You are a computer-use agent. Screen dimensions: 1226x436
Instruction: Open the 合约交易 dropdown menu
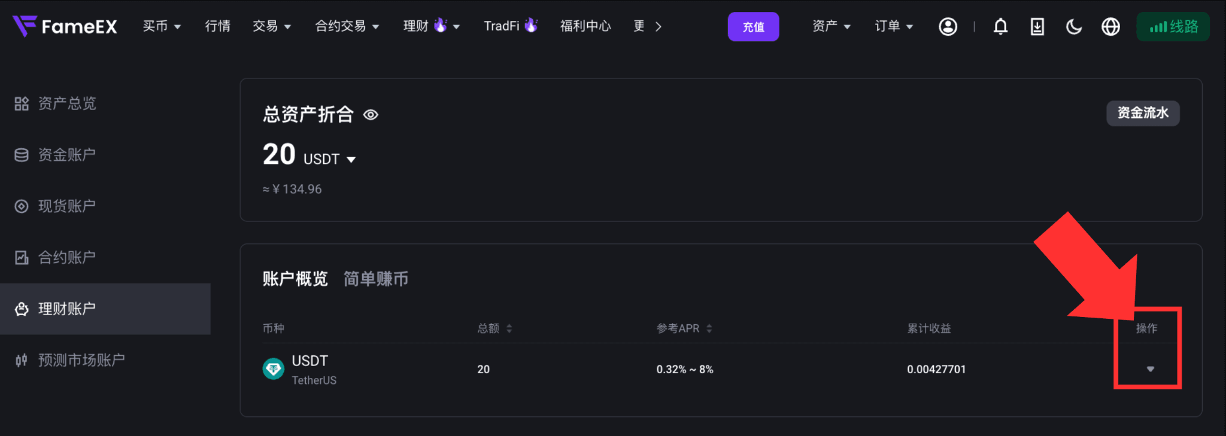pyautogui.click(x=347, y=26)
